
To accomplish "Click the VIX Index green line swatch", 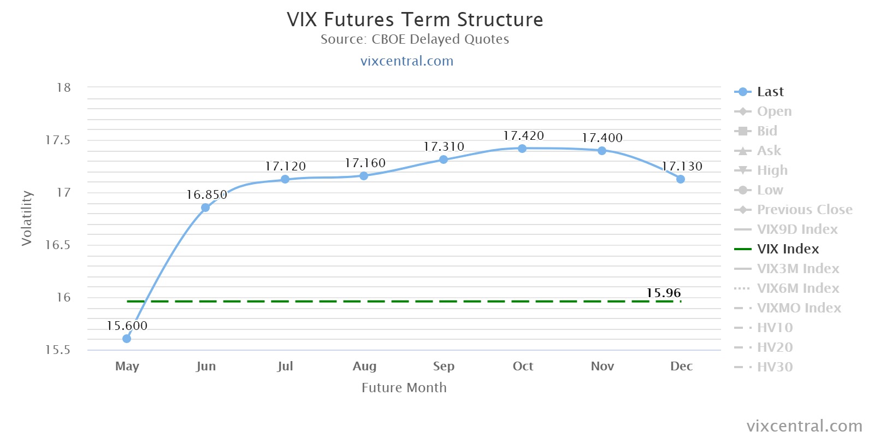I will pos(742,249).
